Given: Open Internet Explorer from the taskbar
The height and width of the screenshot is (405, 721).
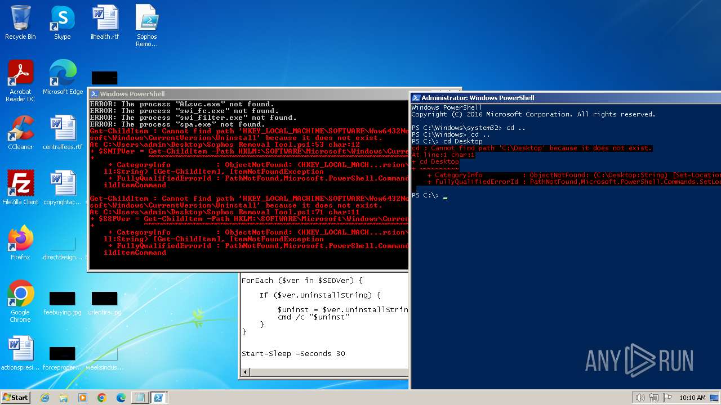Looking at the screenshot, I should [44, 398].
